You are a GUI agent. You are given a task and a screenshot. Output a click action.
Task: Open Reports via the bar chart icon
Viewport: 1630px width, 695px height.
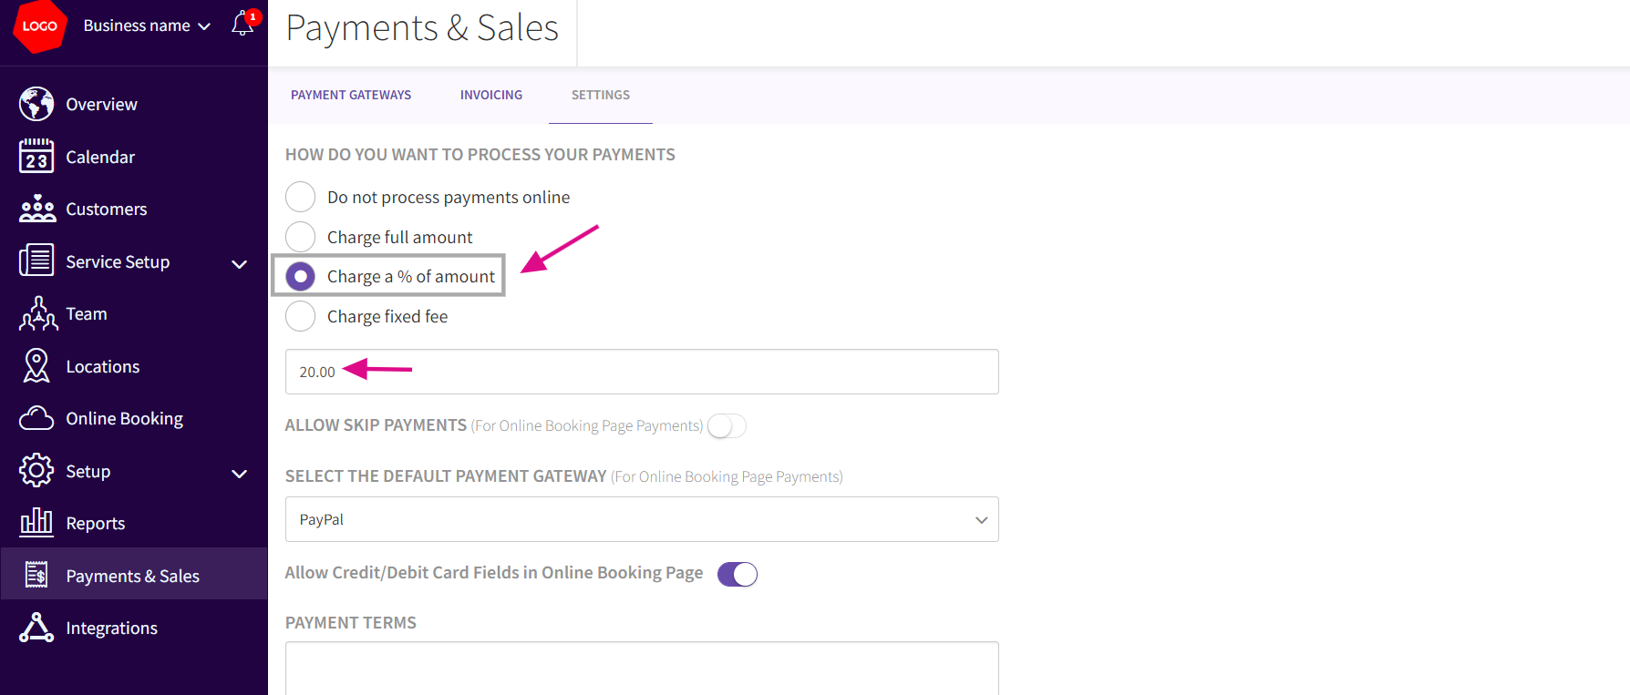click(36, 523)
